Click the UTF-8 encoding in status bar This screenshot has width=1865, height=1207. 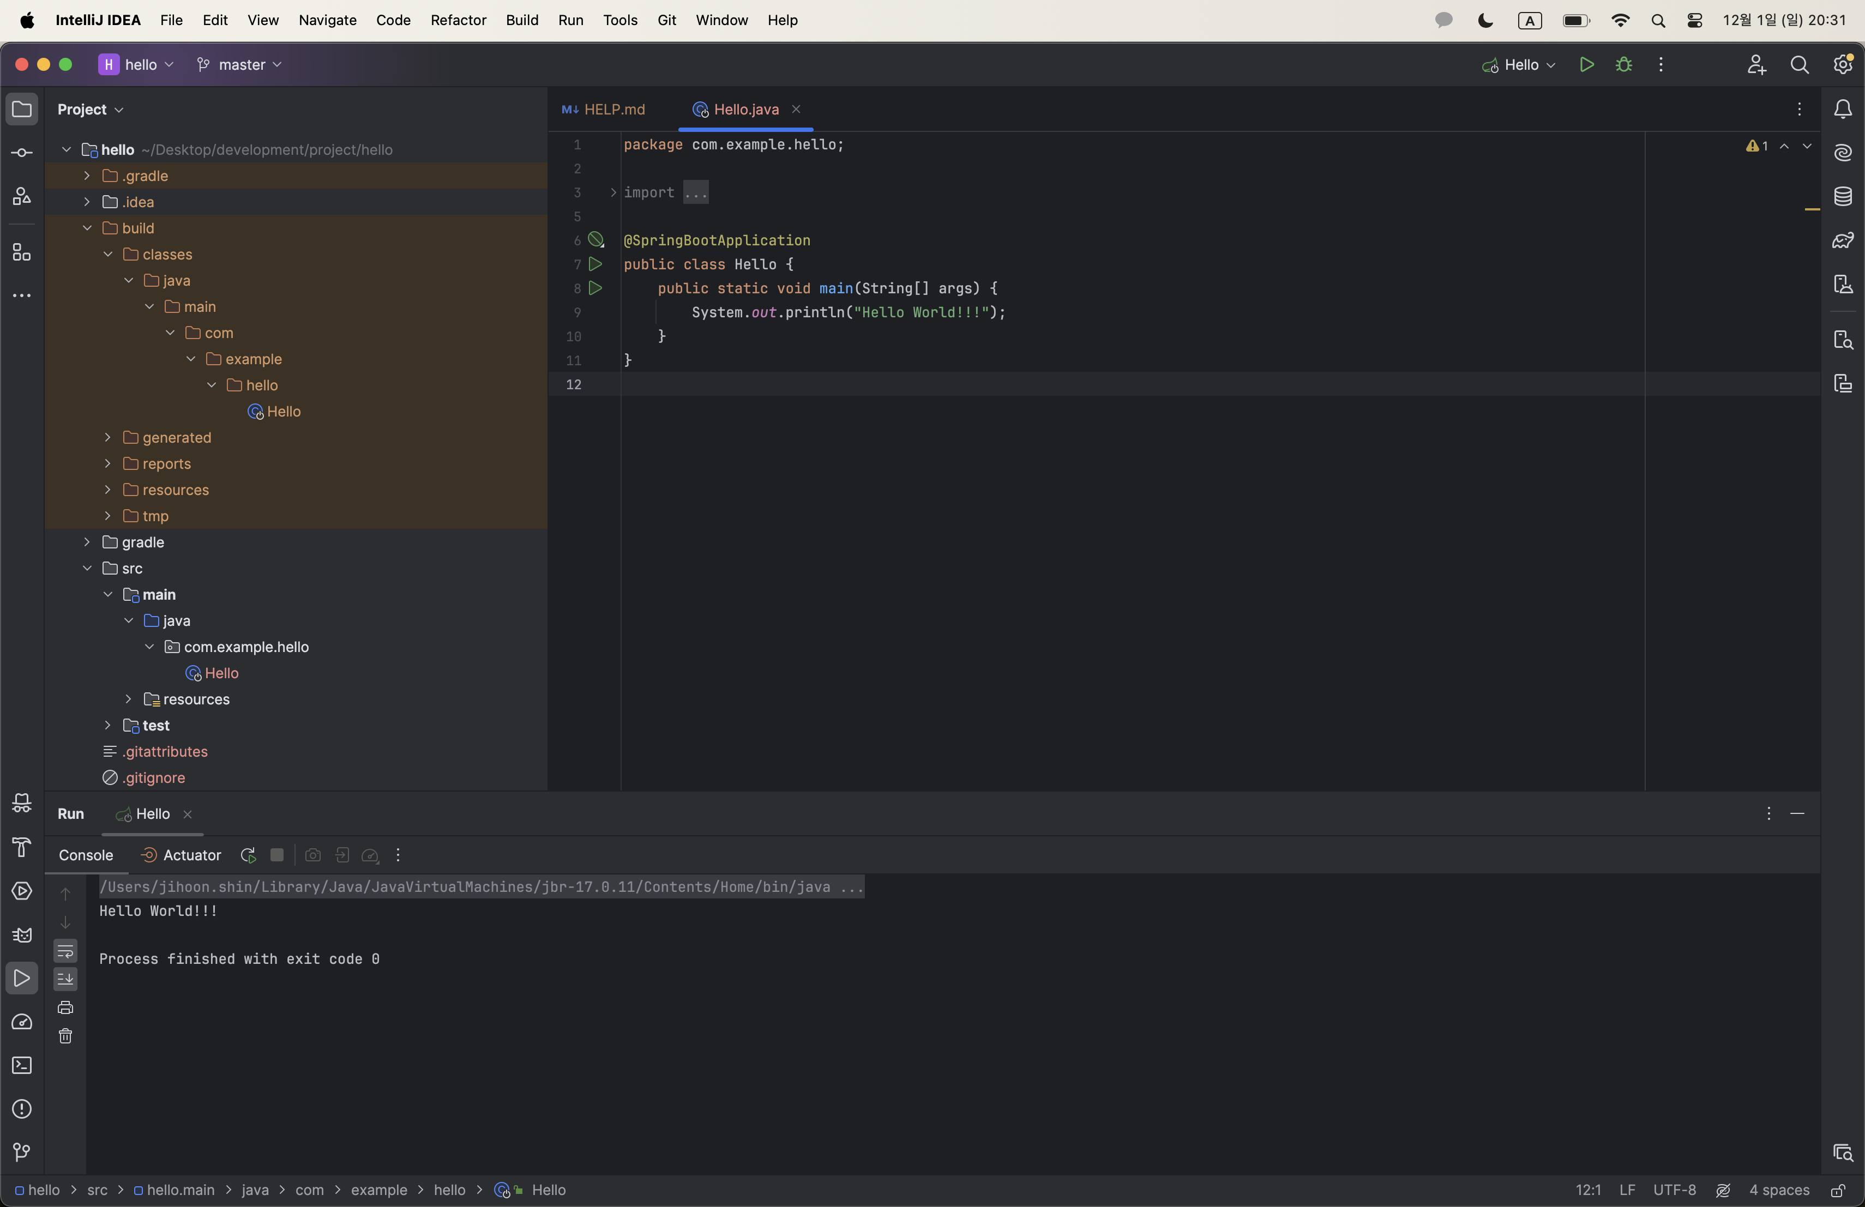(x=1675, y=1190)
